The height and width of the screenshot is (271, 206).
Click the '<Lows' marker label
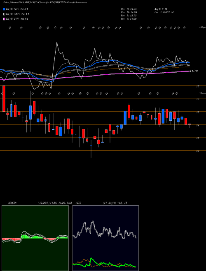tap(203, 93)
